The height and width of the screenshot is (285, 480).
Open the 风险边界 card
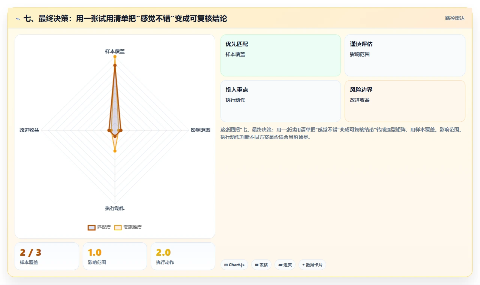[405, 101]
